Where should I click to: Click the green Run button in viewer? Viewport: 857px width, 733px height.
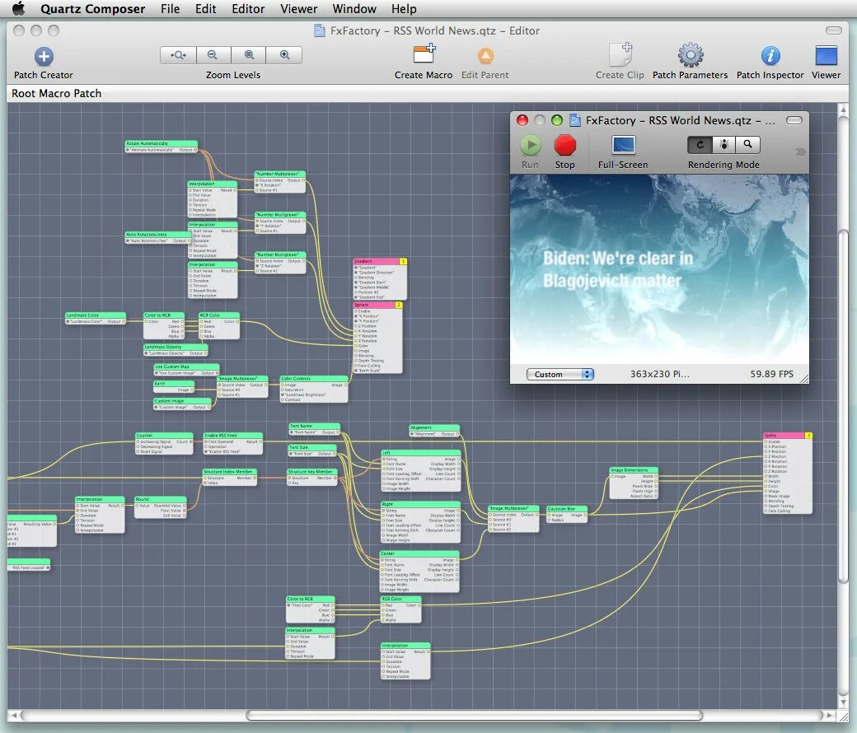(530, 145)
